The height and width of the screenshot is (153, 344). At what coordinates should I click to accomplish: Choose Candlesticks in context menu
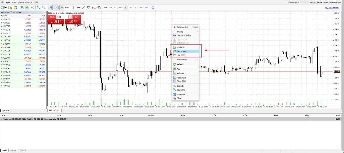tap(186, 51)
